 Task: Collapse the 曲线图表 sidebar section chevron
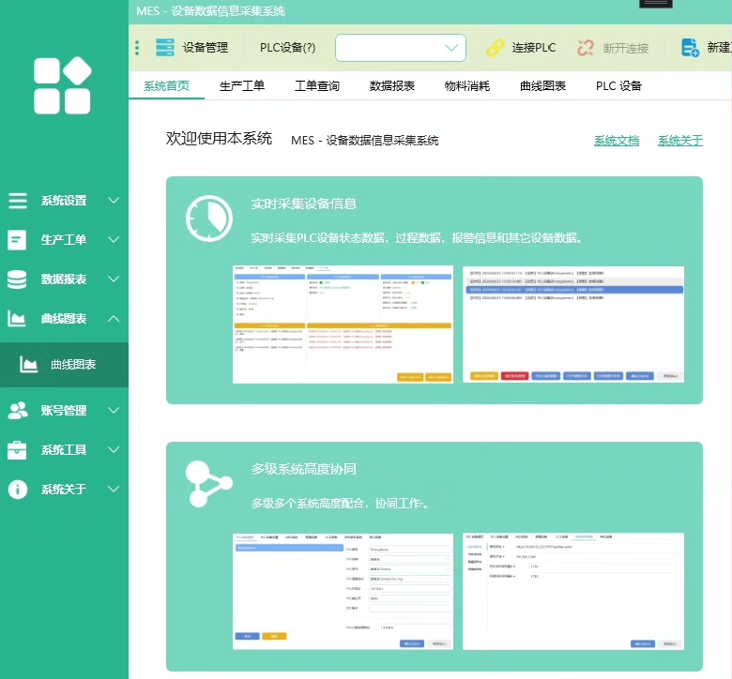coord(114,319)
